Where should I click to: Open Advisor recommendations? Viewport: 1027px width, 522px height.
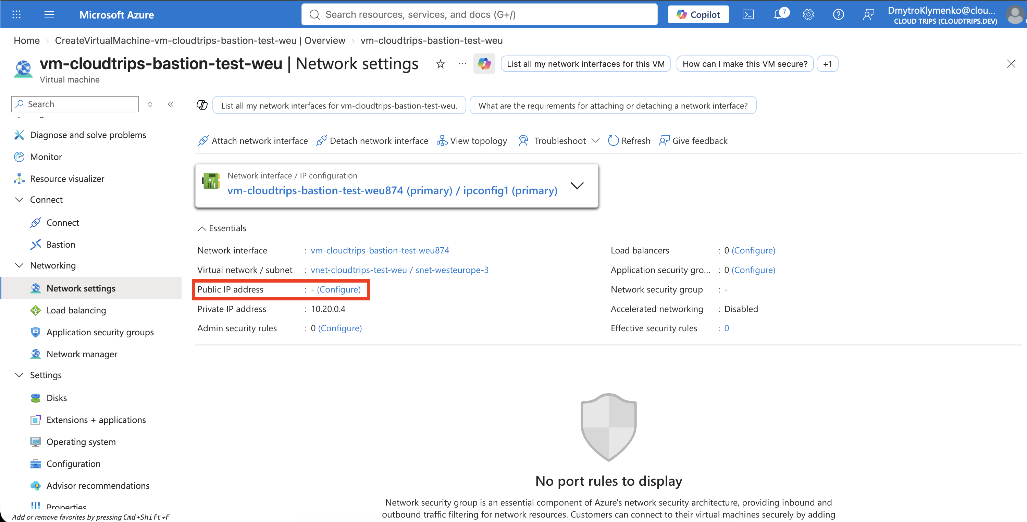[x=98, y=486]
